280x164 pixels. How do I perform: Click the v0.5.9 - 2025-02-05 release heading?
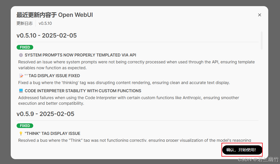(x=45, y=114)
